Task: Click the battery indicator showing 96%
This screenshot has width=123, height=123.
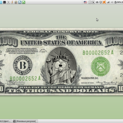Action: (x=119, y=2)
